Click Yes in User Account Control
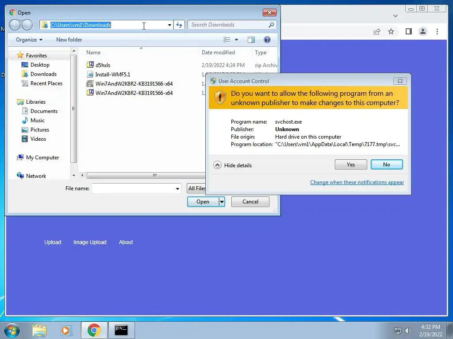The image size is (453, 339). coord(351,165)
